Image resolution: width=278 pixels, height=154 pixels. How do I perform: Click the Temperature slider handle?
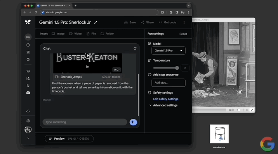pos(177,68)
